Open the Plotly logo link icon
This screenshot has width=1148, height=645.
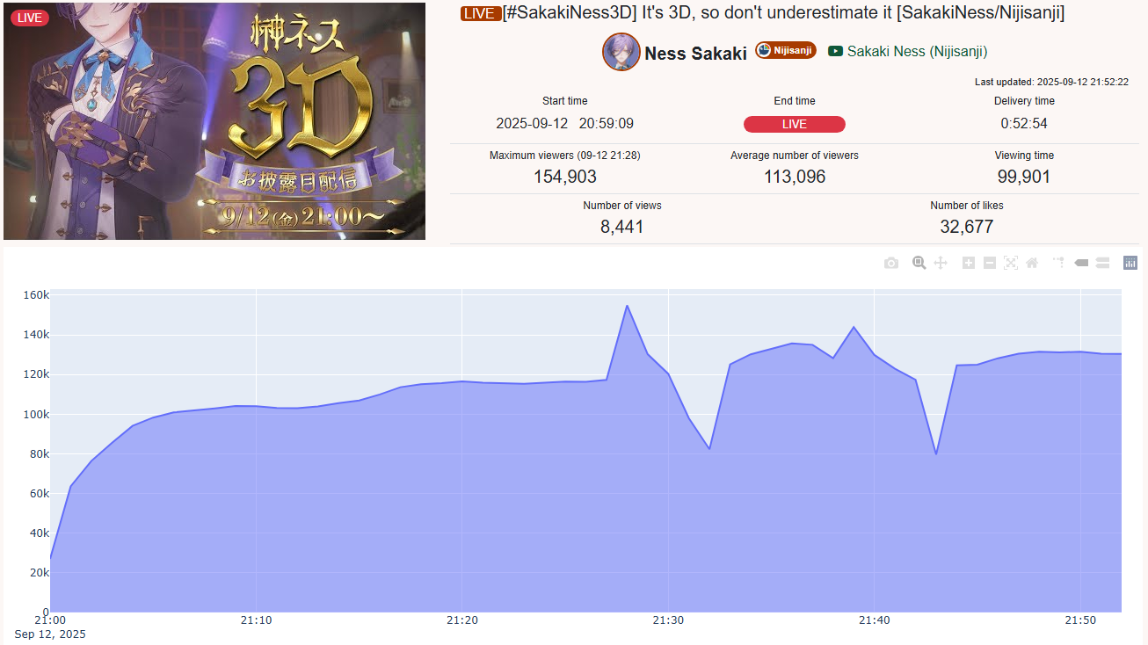point(1130,263)
